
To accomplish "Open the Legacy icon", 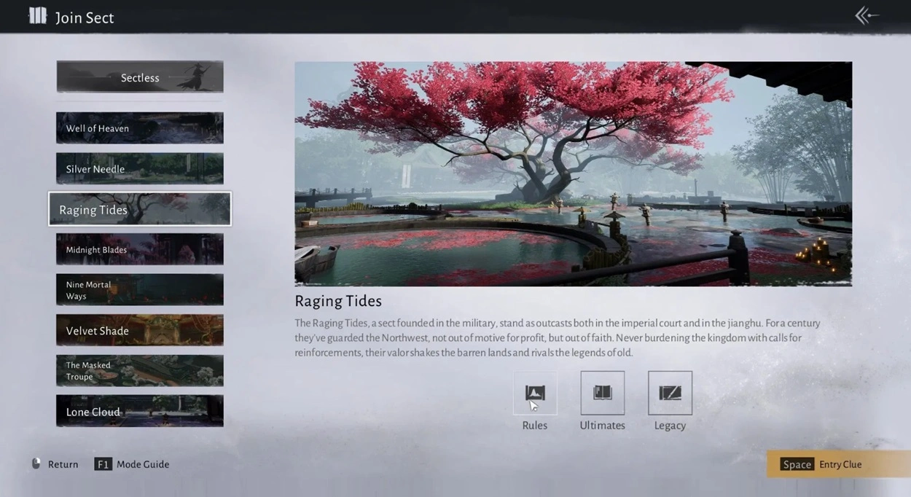I will (x=670, y=393).
